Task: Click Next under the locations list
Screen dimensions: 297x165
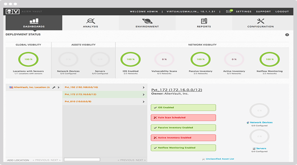Action: point(55,160)
